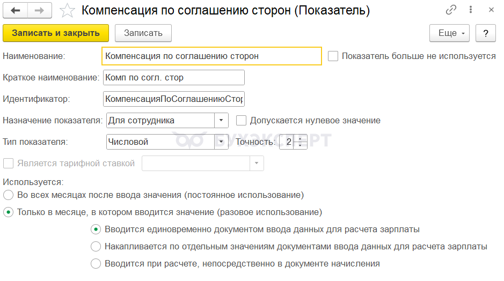
Task: Select 'Во всех месяцах после ввода значения' option
Action: tap(8, 194)
